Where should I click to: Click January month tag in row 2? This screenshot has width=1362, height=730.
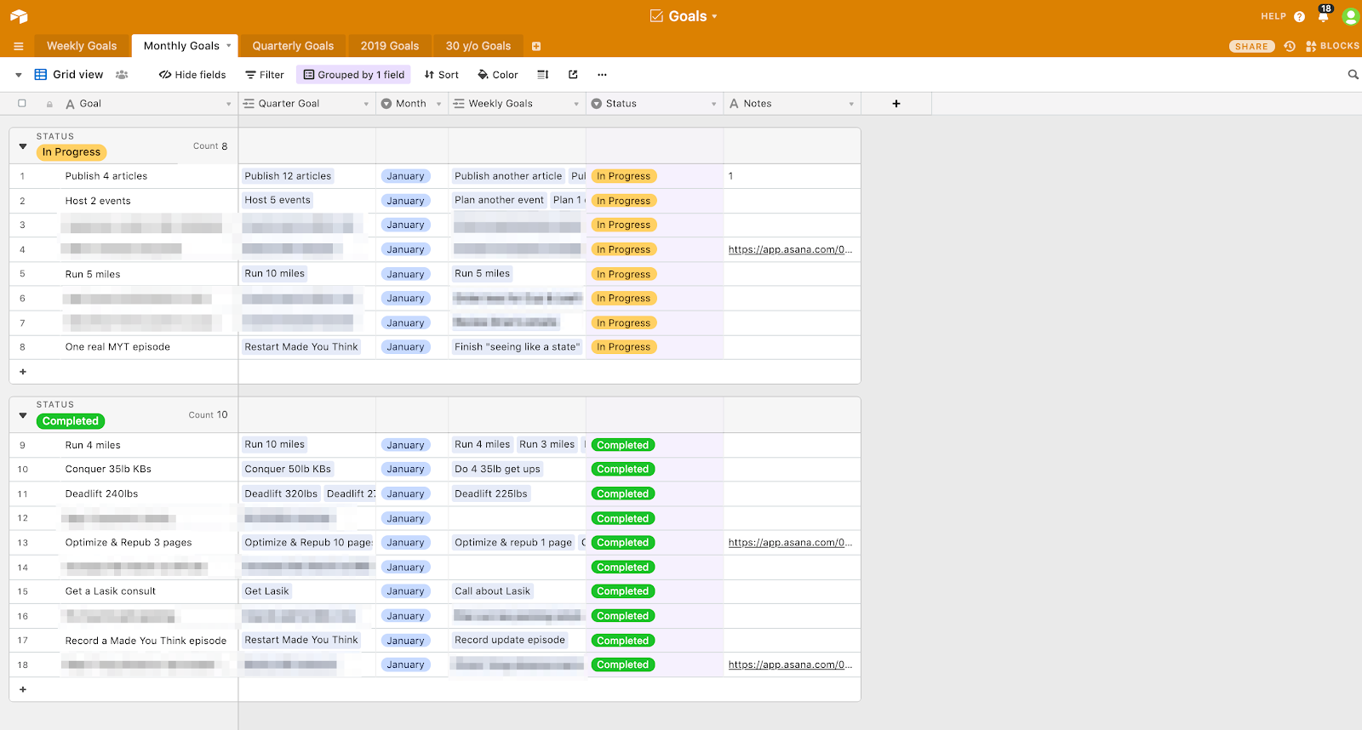click(405, 201)
